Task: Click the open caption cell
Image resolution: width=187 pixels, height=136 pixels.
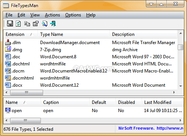Action: [x=48, y=111]
